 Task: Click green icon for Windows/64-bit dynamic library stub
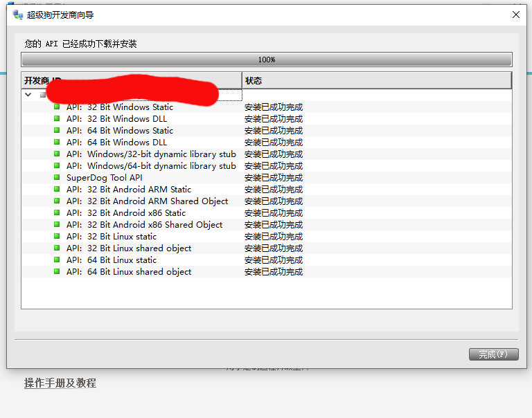click(x=57, y=165)
